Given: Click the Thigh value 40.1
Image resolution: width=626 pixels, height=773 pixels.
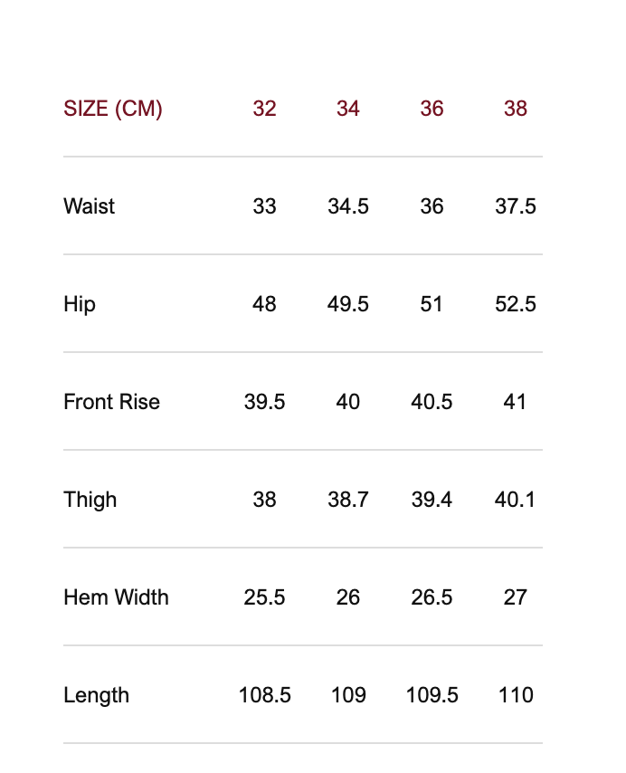Looking at the screenshot, I should (516, 500).
